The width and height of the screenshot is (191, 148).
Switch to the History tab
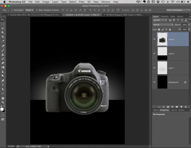click(x=180, y=16)
